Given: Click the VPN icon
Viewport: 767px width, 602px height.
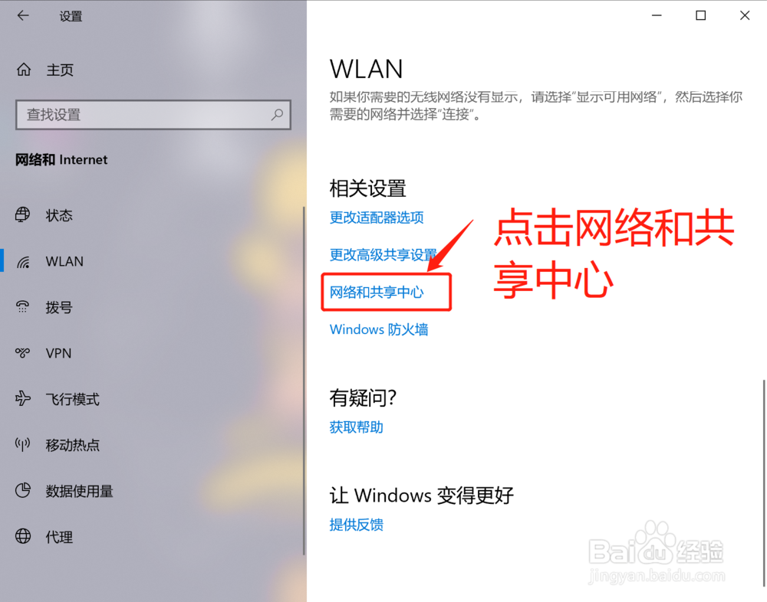Looking at the screenshot, I should coord(22,353).
